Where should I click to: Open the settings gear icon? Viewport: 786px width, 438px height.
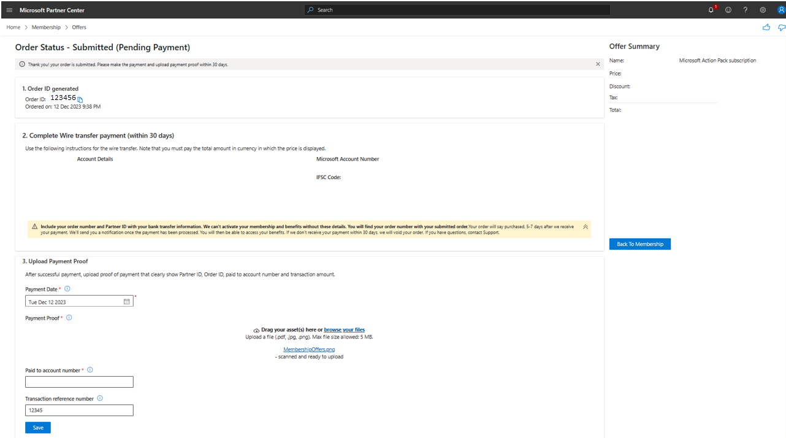pyautogui.click(x=763, y=10)
